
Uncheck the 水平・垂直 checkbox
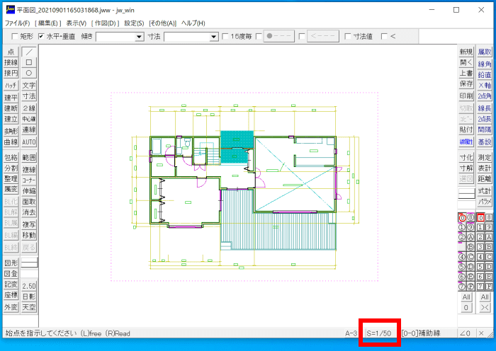point(41,36)
